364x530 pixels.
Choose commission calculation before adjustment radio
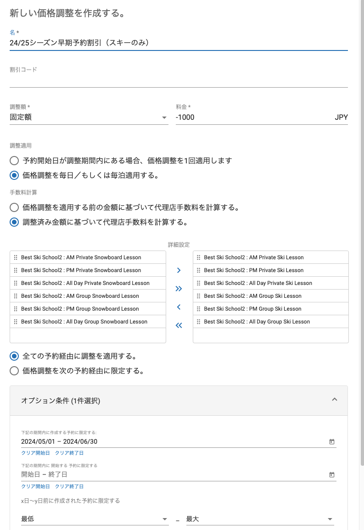click(14, 207)
